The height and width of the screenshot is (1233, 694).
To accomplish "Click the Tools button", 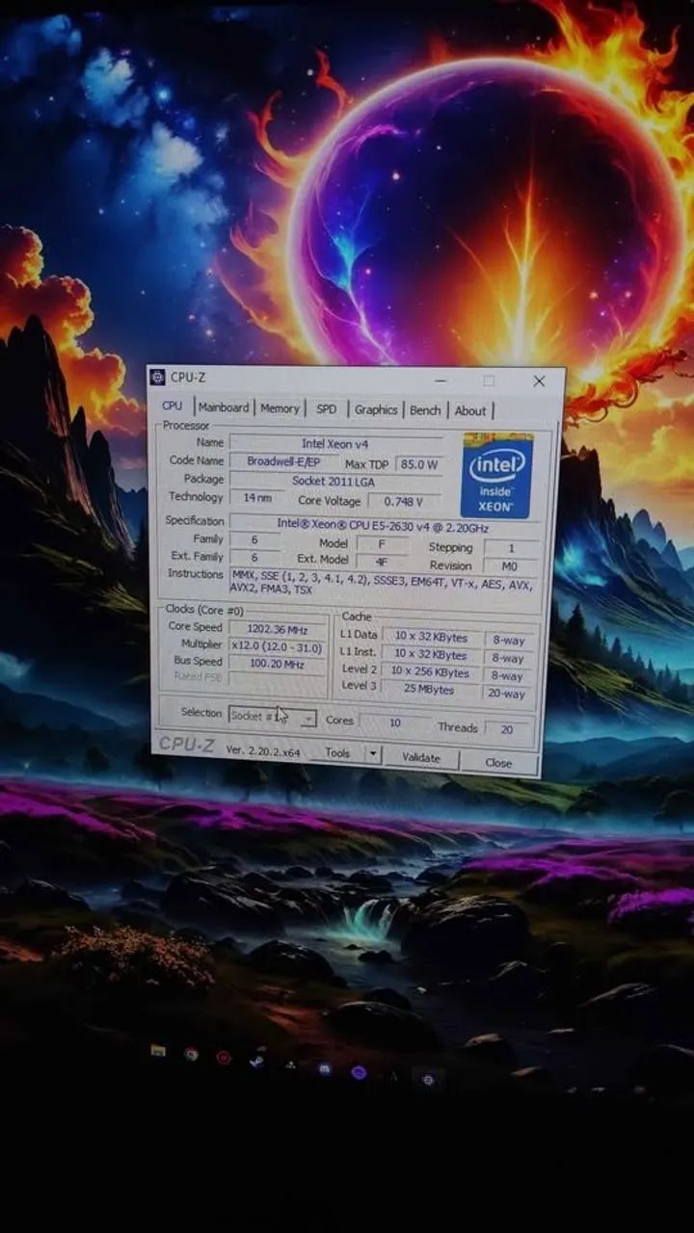I will pos(338,753).
